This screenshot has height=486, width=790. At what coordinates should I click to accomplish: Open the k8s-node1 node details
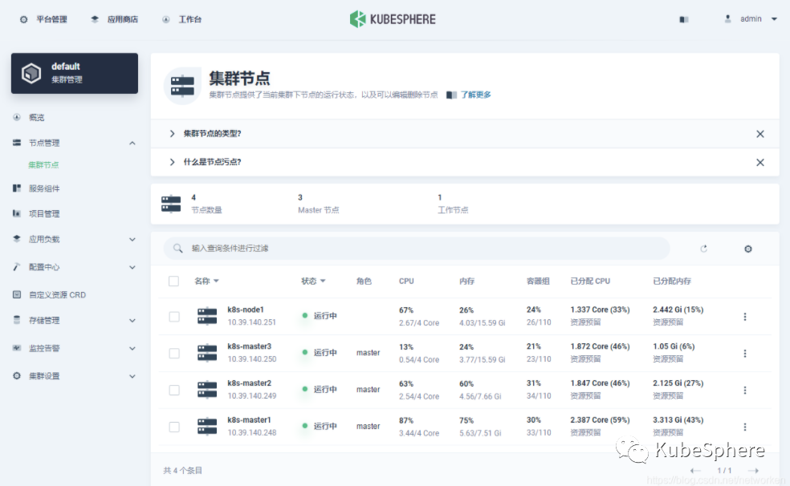(246, 310)
